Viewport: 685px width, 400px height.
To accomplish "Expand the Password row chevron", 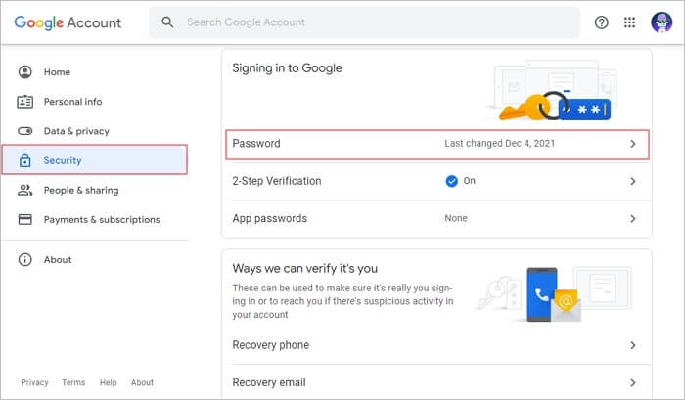I will pyautogui.click(x=632, y=144).
